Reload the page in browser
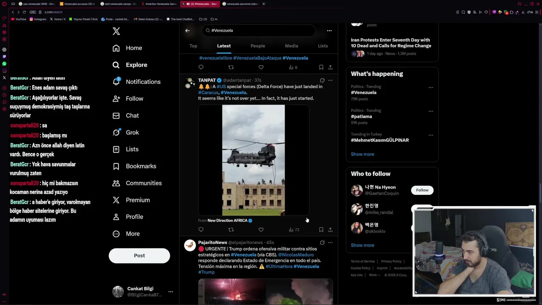542x305 pixels. (x=24, y=12)
